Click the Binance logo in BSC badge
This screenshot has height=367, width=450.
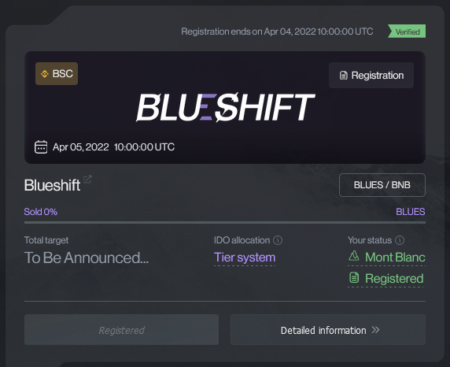pyautogui.click(x=45, y=74)
